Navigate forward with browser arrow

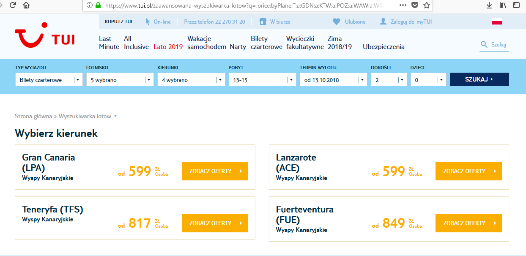(x=1, y=5)
